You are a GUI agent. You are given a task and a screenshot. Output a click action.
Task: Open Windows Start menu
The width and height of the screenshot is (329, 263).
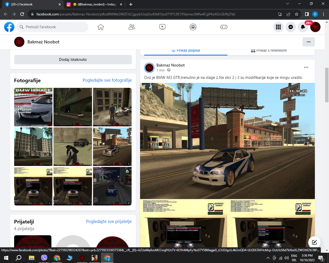coord(6,258)
